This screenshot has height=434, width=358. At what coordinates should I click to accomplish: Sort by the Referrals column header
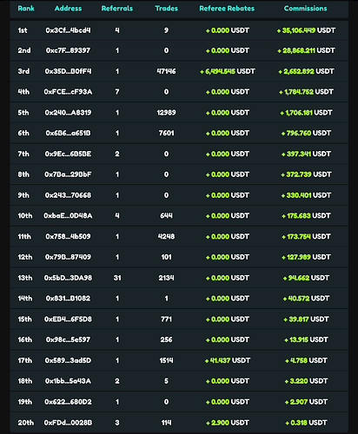point(117,9)
